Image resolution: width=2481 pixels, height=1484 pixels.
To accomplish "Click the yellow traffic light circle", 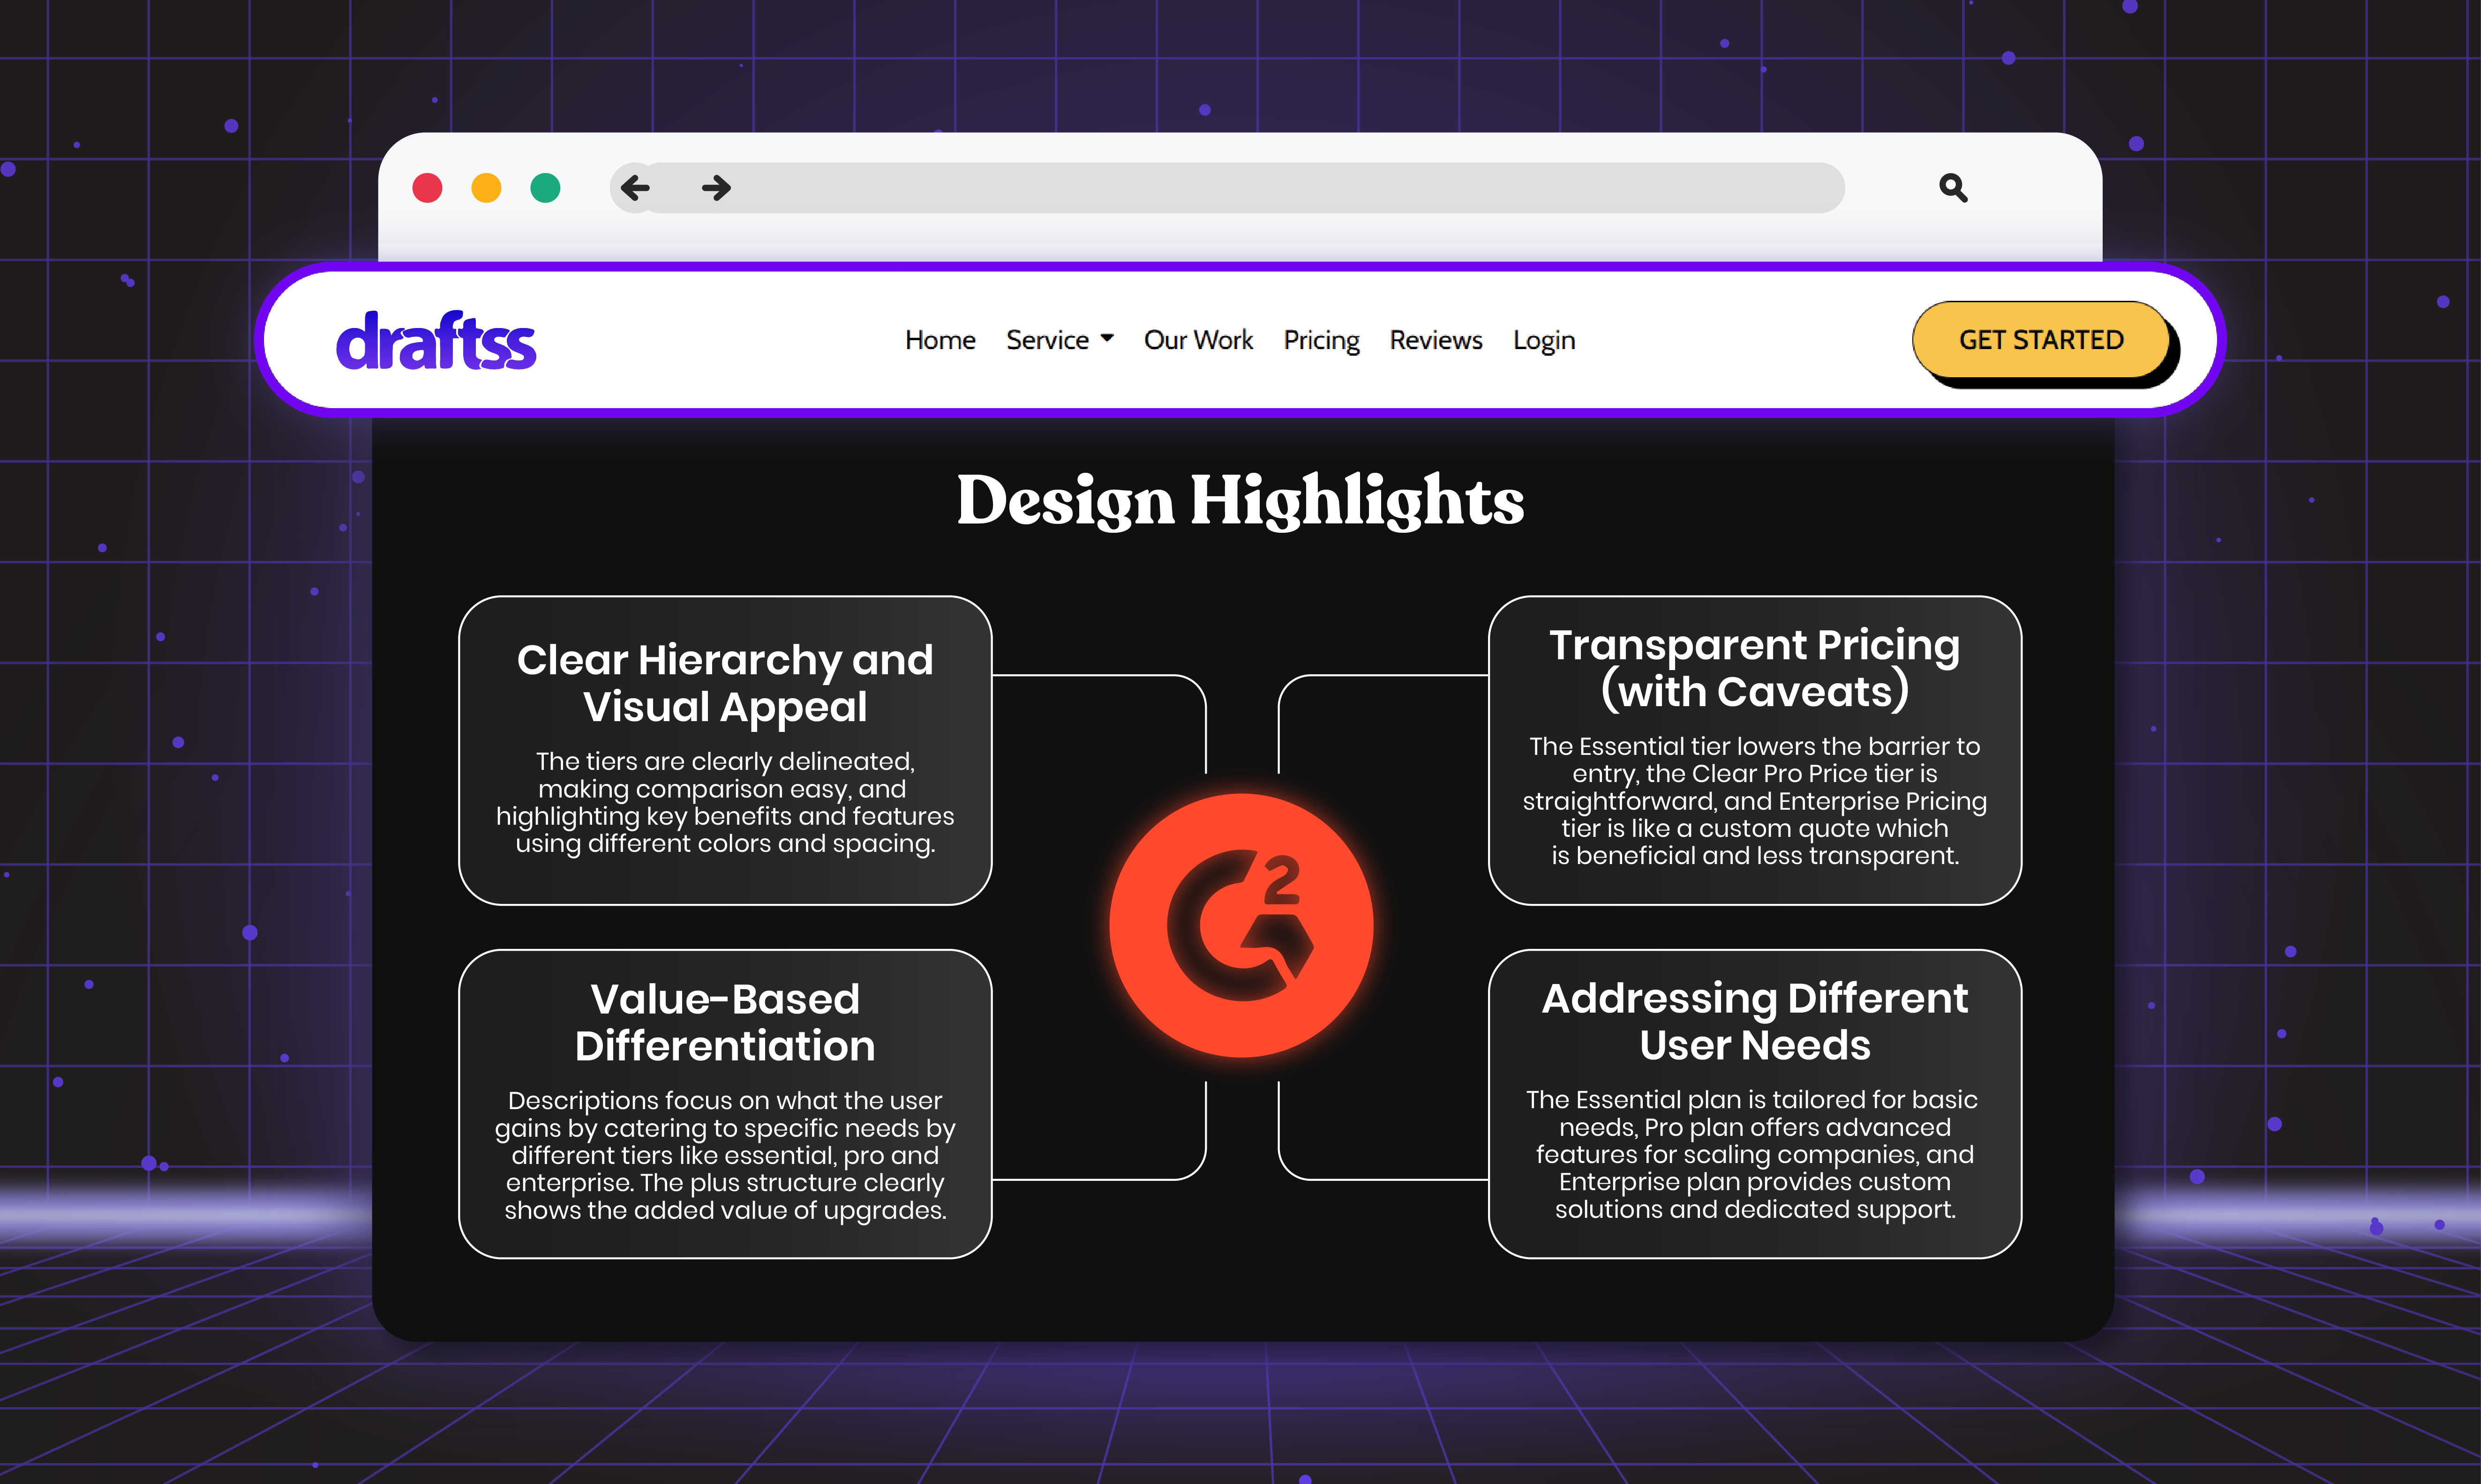I will [486, 188].
